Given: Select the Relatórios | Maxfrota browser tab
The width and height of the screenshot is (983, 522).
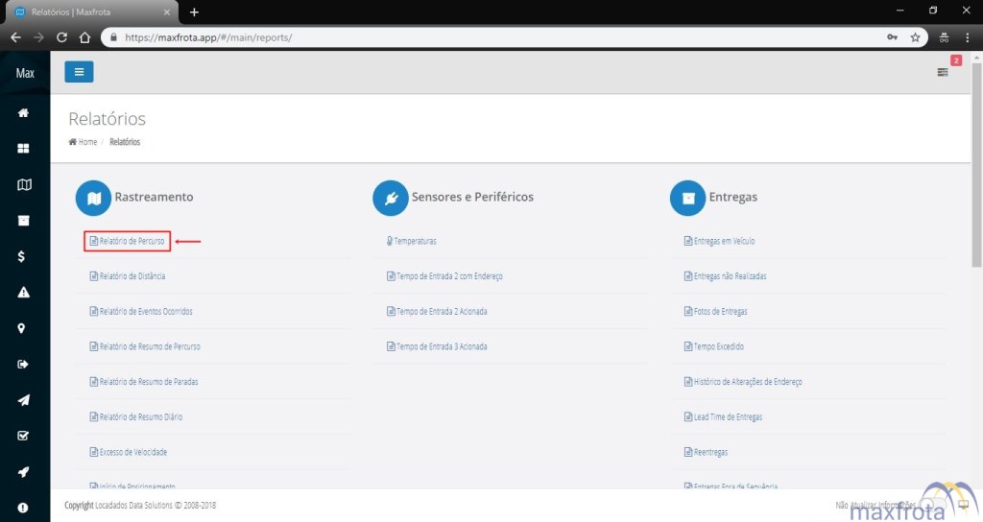Looking at the screenshot, I should 91,12.
